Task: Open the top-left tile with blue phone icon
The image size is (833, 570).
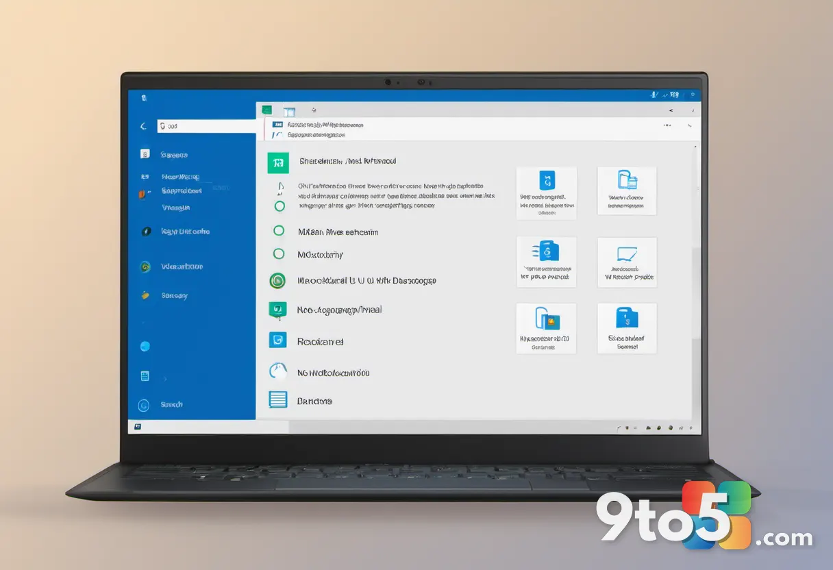Action: tap(546, 193)
